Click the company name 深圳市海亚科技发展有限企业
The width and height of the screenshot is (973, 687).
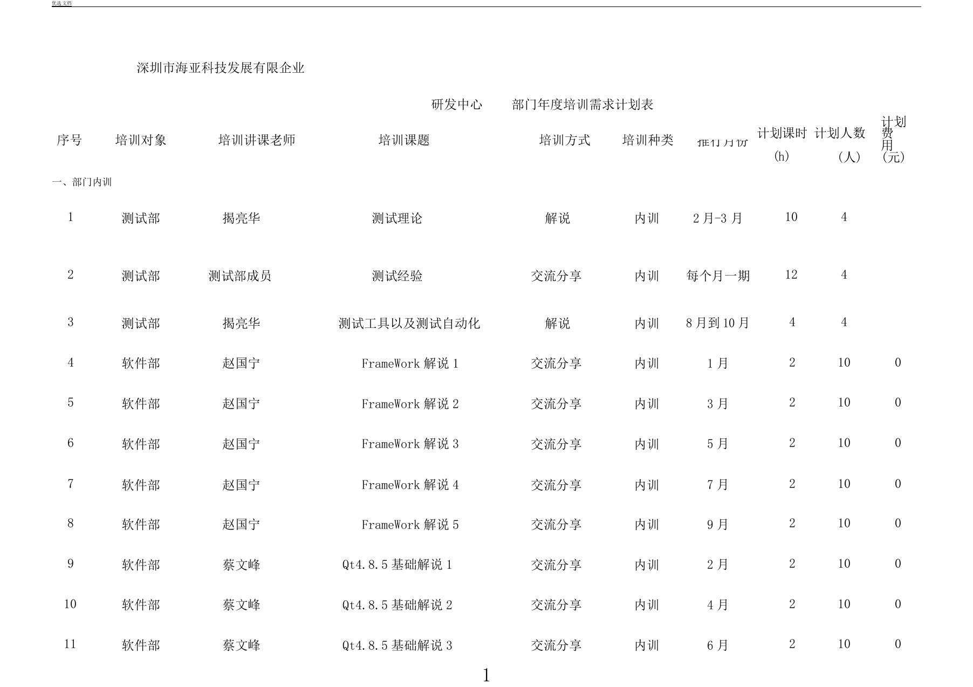tap(221, 68)
